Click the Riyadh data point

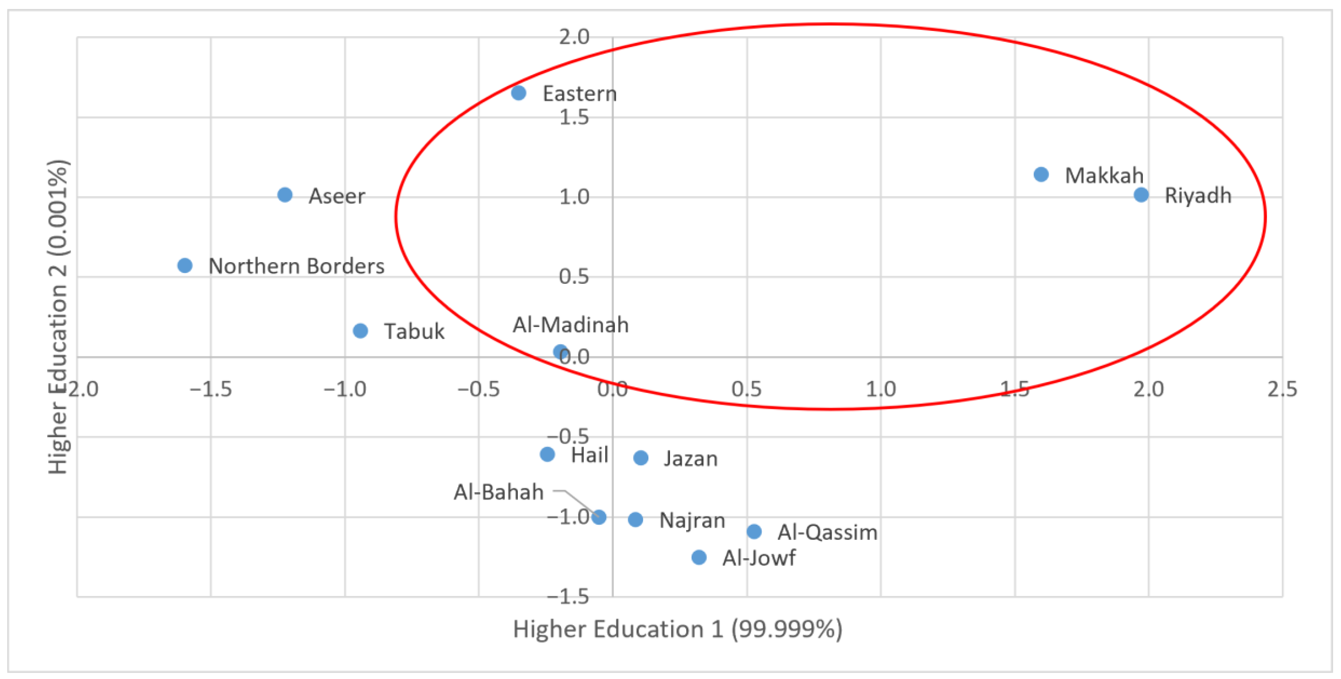coord(1141,195)
